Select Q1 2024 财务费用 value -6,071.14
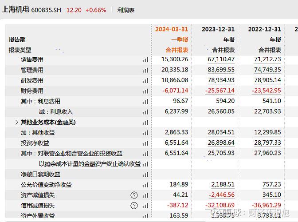 (175, 91)
